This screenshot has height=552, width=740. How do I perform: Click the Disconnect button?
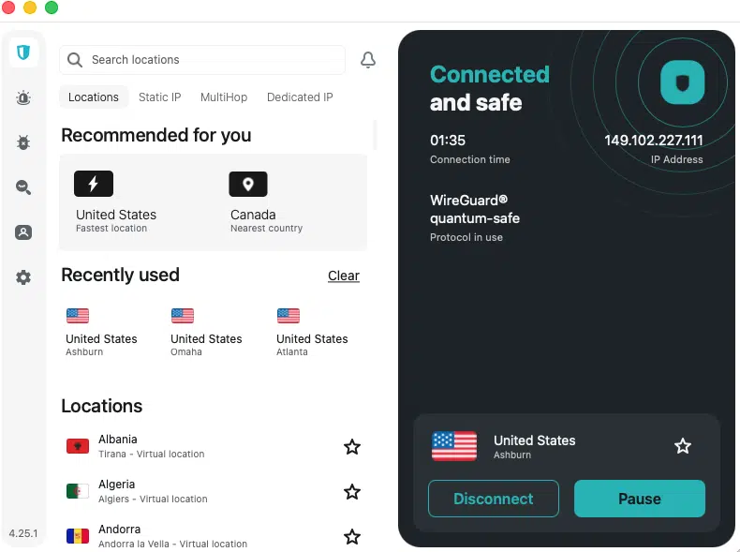click(x=493, y=499)
